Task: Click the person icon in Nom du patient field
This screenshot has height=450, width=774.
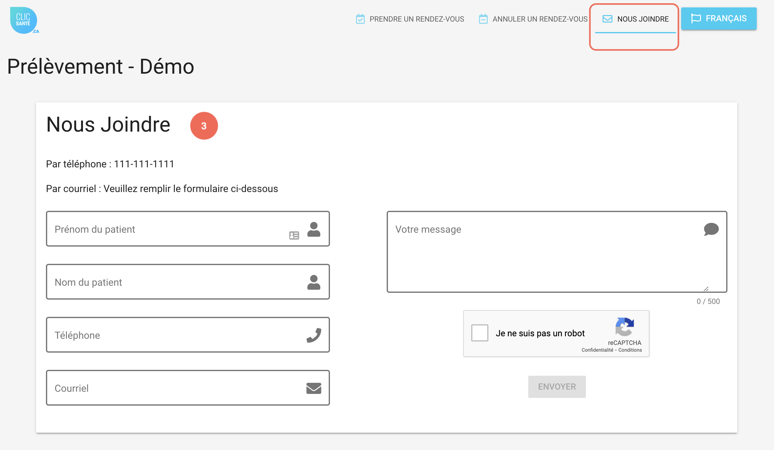Action: (x=314, y=282)
